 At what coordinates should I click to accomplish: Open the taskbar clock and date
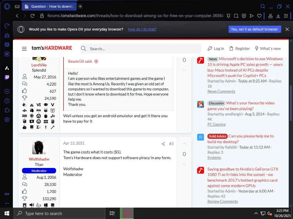pyautogui.click(x=282, y=213)
